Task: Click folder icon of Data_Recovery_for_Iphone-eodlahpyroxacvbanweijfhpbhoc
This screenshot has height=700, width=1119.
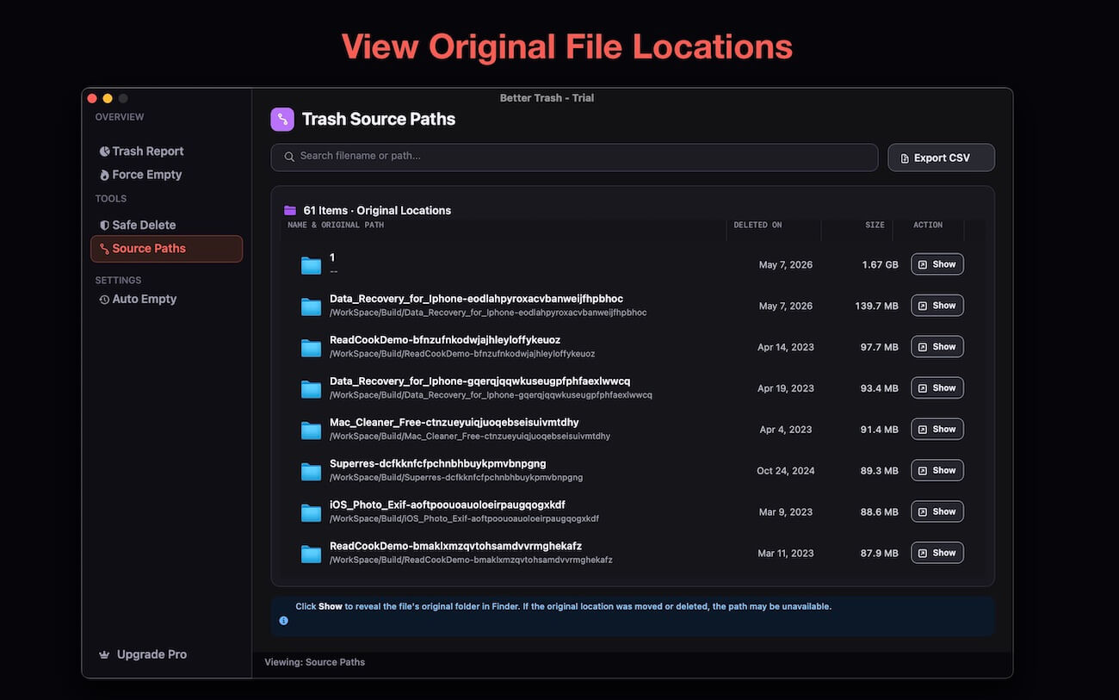Action: [311, 306]
